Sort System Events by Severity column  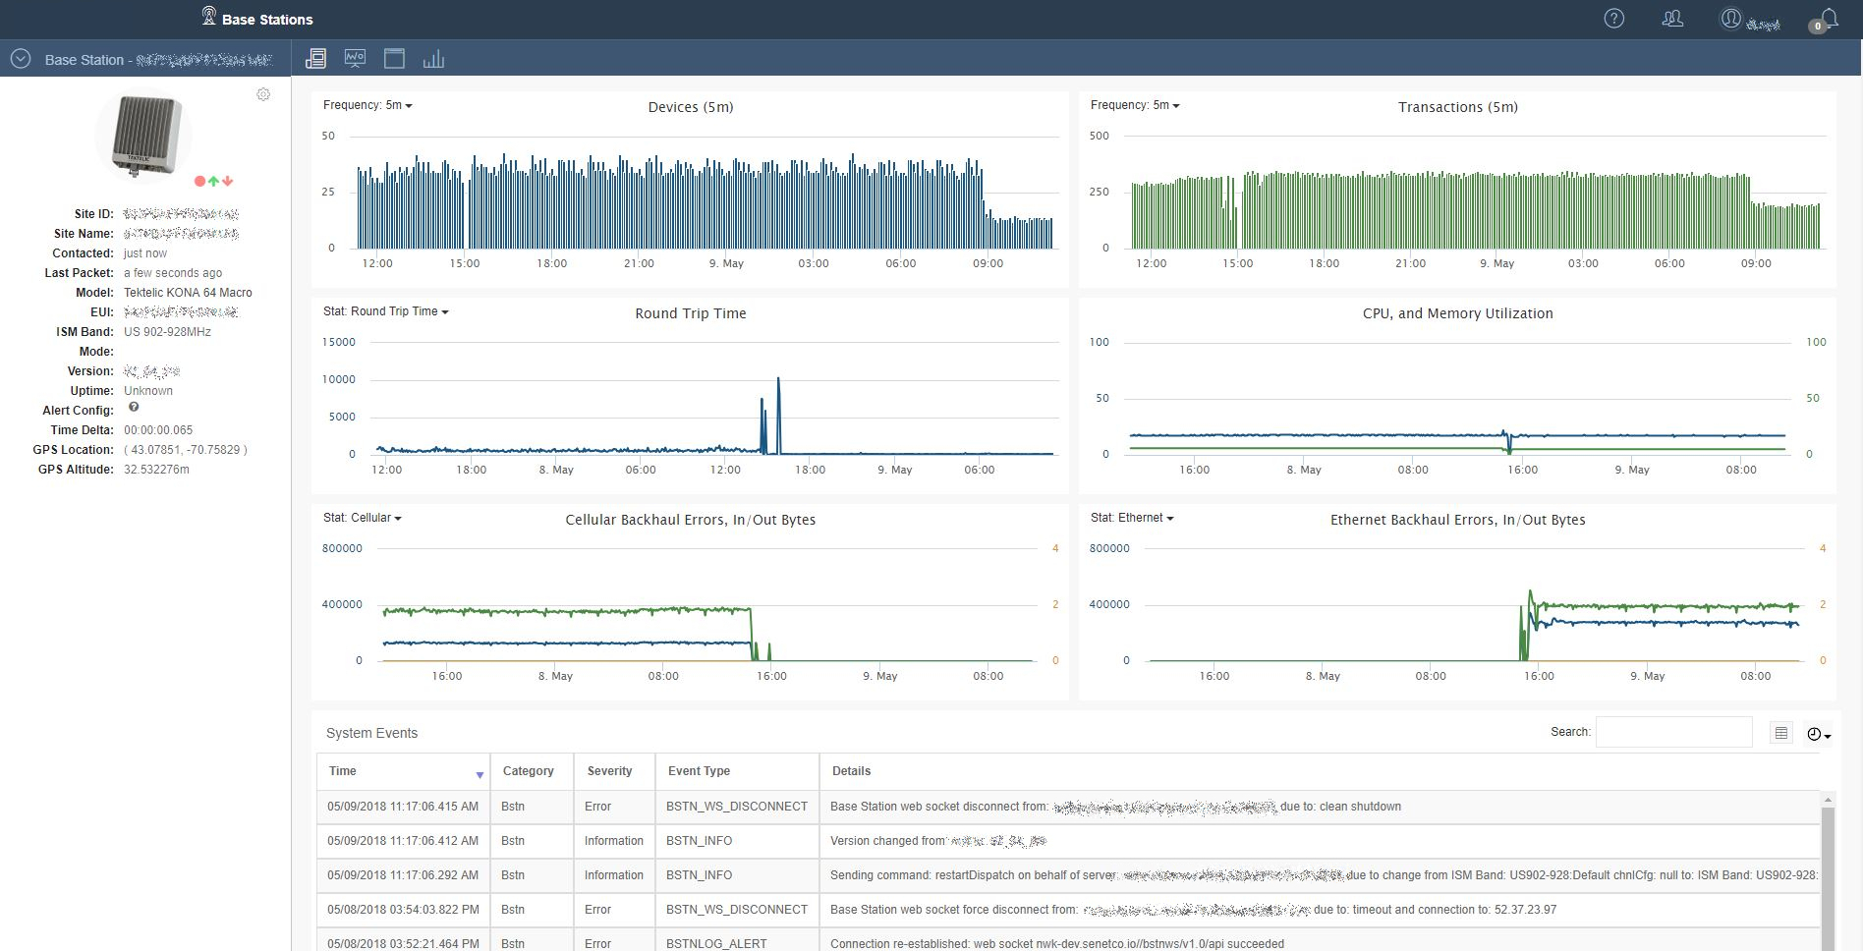click(614, 771)
